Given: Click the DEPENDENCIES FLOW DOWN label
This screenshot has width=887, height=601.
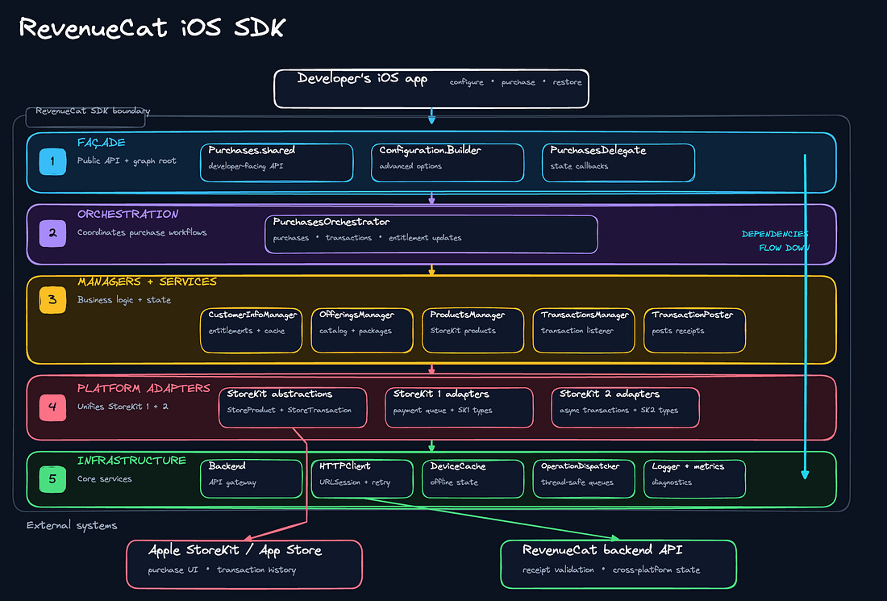Looking at the screenshot, I should pos(776,241).
